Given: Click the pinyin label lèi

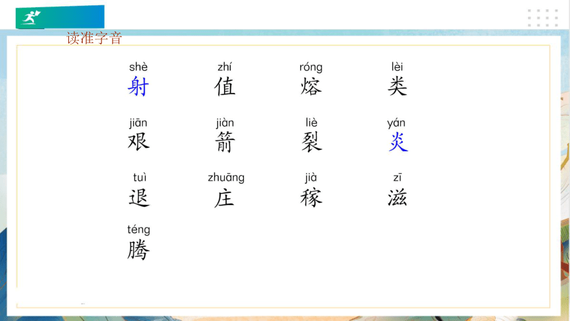Looking at the screenshot, I should [x=397, y=67].
